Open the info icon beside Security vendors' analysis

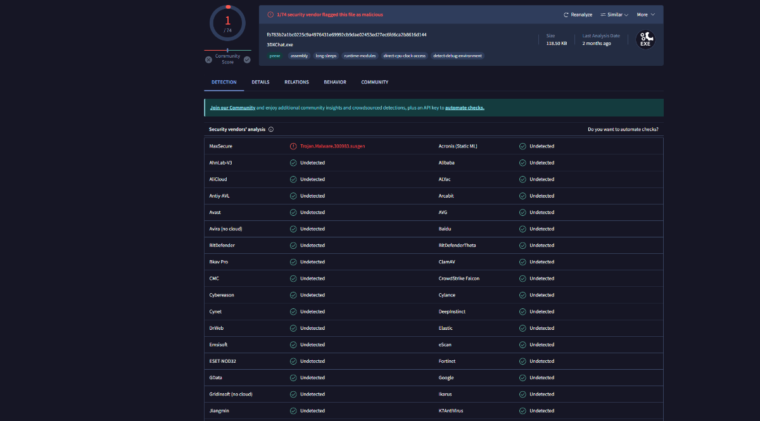(x=271, y=129)
